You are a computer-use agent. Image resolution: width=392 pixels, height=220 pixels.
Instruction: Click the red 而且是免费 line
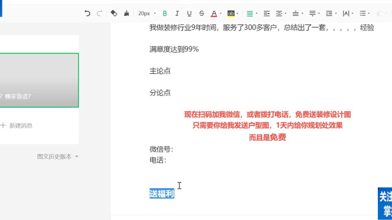(x=268, y=137)
